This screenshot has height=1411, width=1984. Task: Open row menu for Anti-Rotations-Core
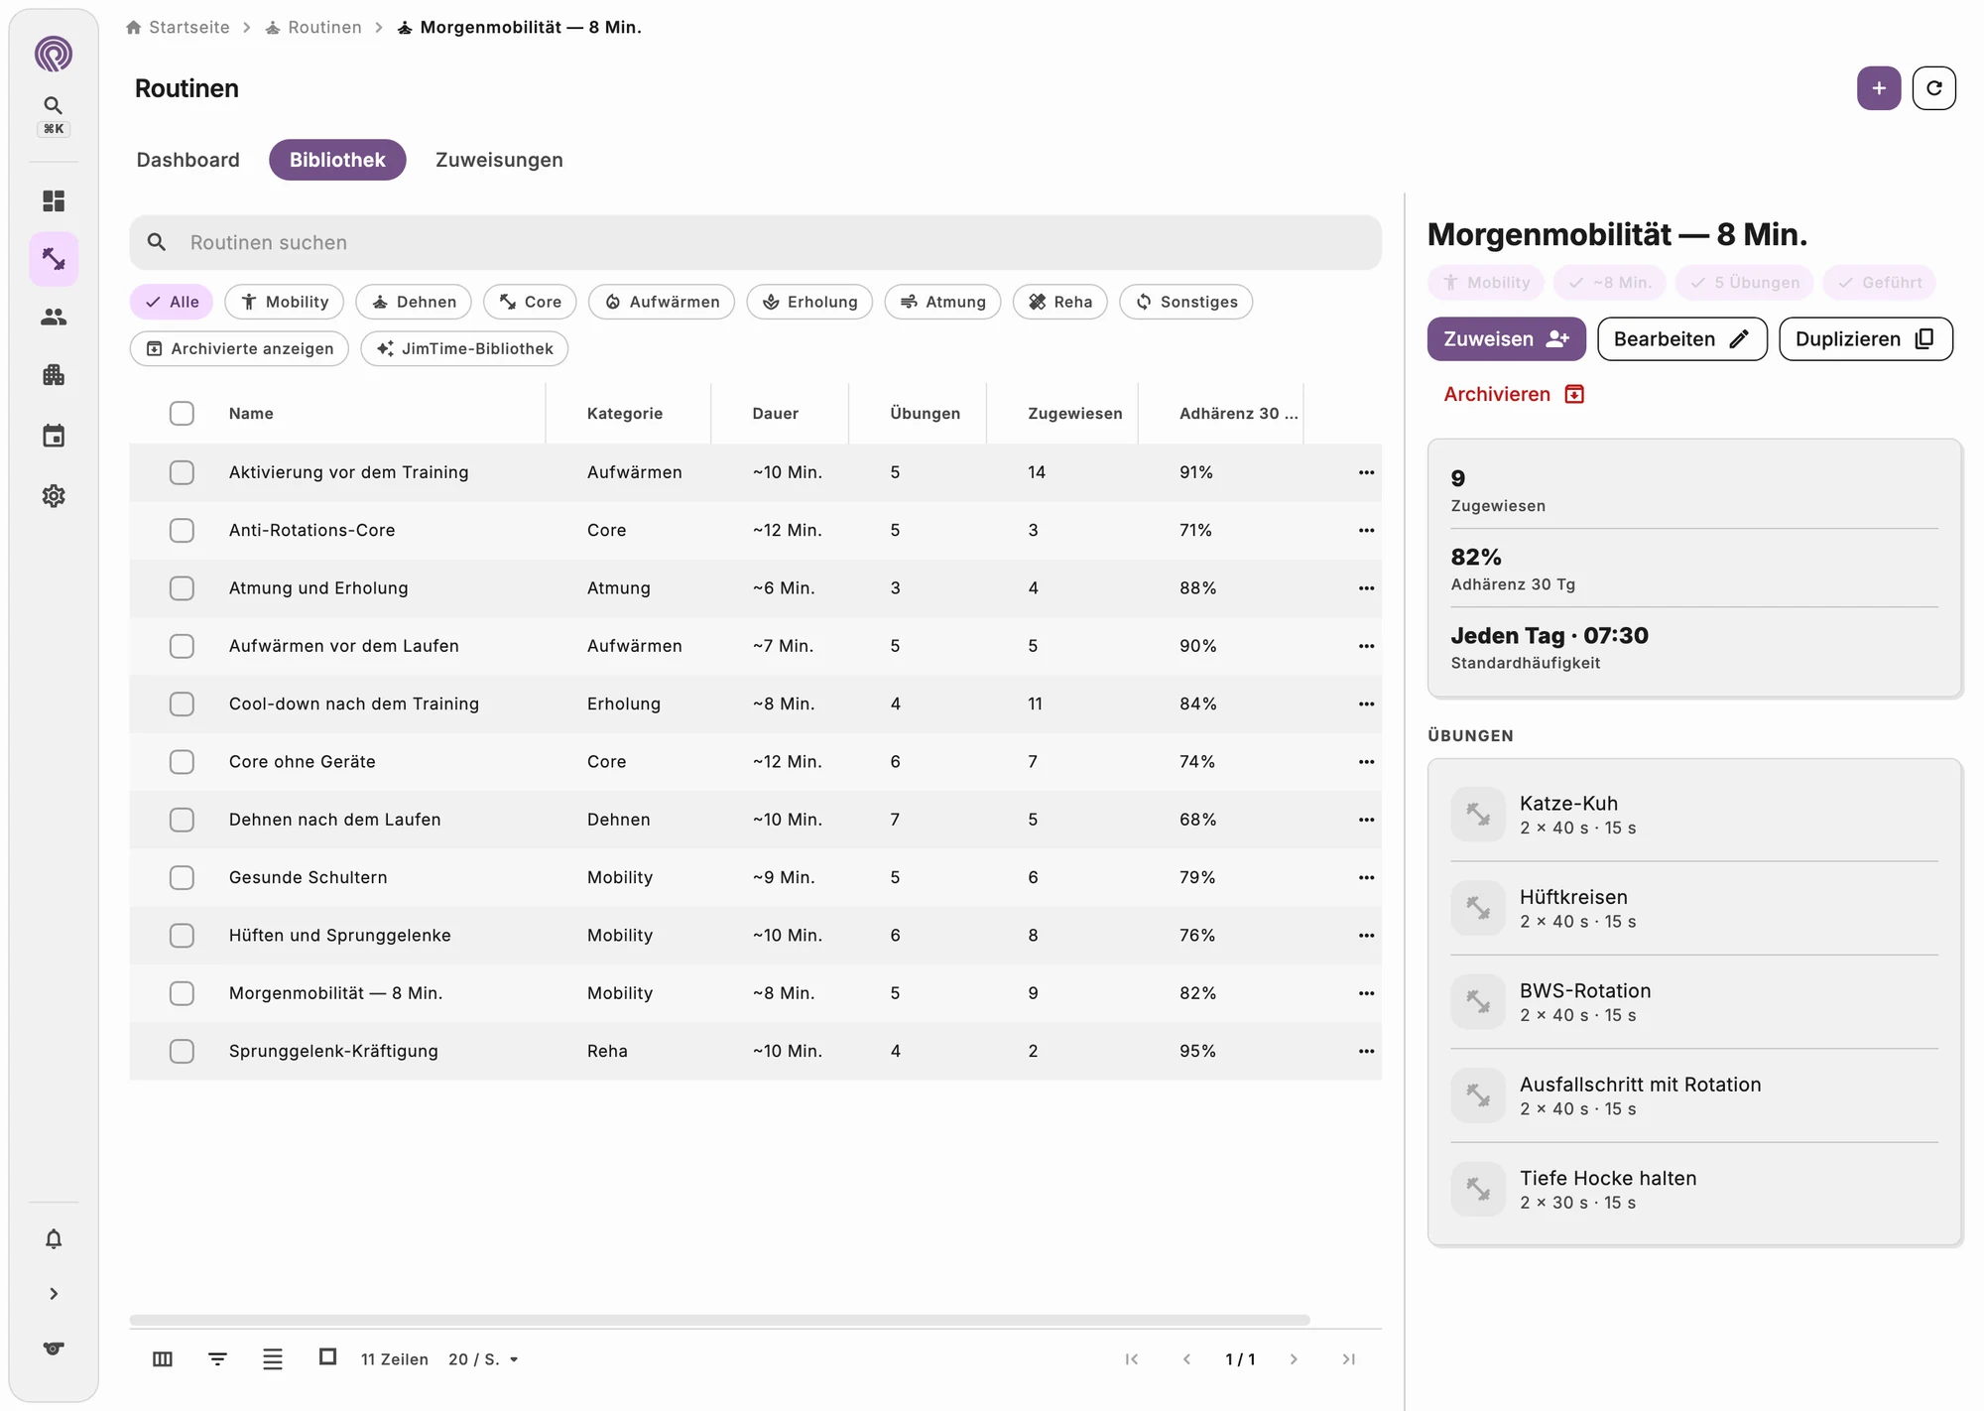tap(1366, 530)
